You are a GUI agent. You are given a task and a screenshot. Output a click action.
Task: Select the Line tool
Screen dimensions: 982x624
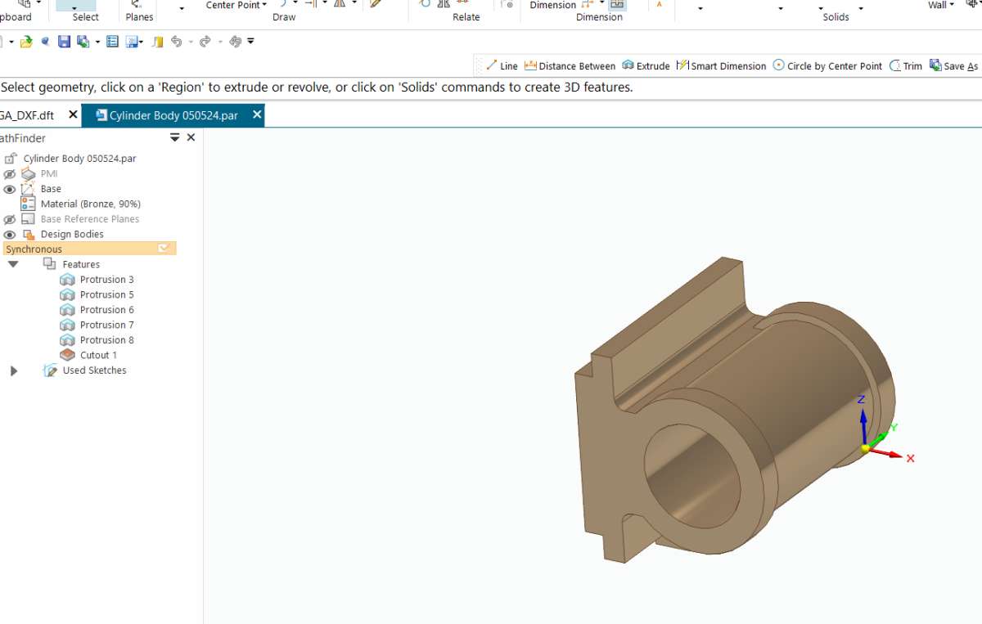pyautogui.click(x=499, y=65)
